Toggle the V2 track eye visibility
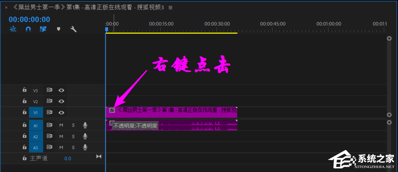 tap(61, 101)
